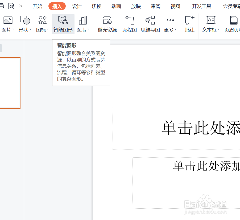This screenshot has width=240, height=220.
Task: Expand the toolbar overflow chevron near top left
Action: (20, 6)
